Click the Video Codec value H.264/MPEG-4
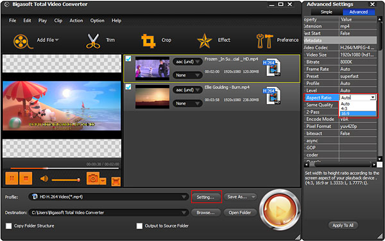 pos(358,48)
